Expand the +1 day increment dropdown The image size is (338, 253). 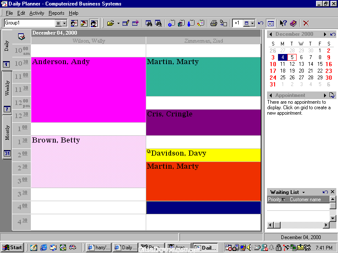click(252, 23)
